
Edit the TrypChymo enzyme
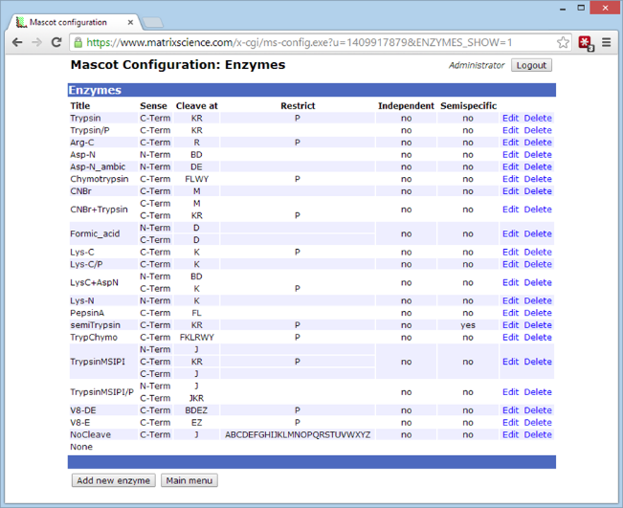pyautogui.click(x=510, y=338)
